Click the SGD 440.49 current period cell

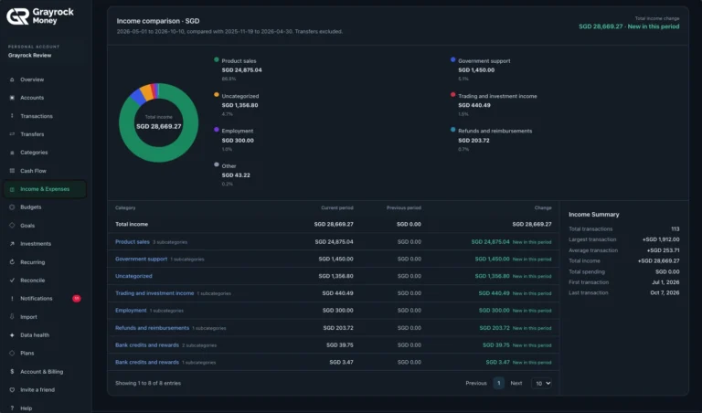337,293
